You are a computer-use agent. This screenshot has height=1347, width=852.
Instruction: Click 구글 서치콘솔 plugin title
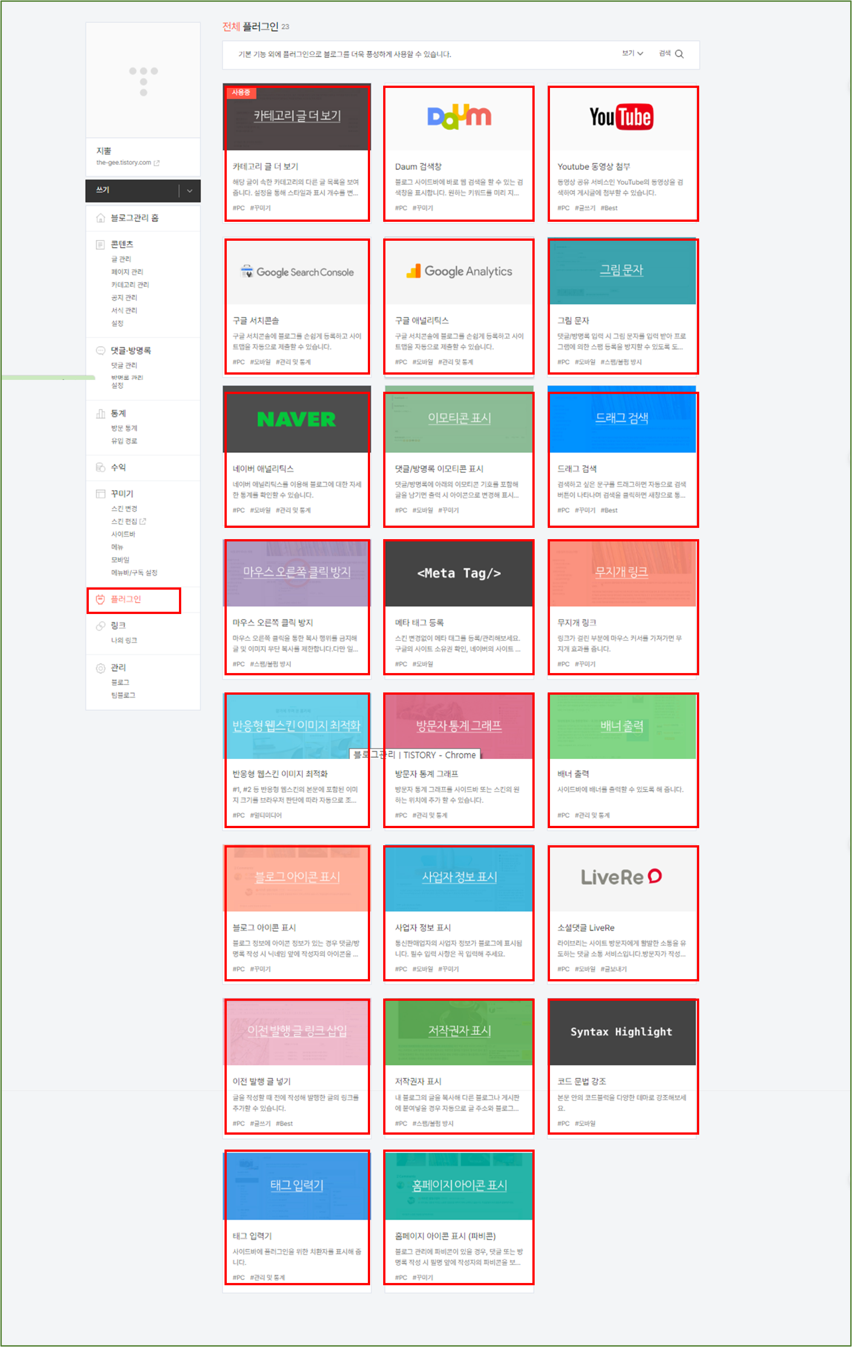tap(256, 321)
